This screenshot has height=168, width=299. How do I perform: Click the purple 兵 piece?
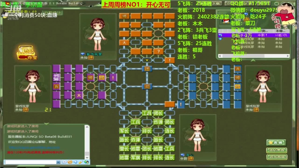click(56, 86)
